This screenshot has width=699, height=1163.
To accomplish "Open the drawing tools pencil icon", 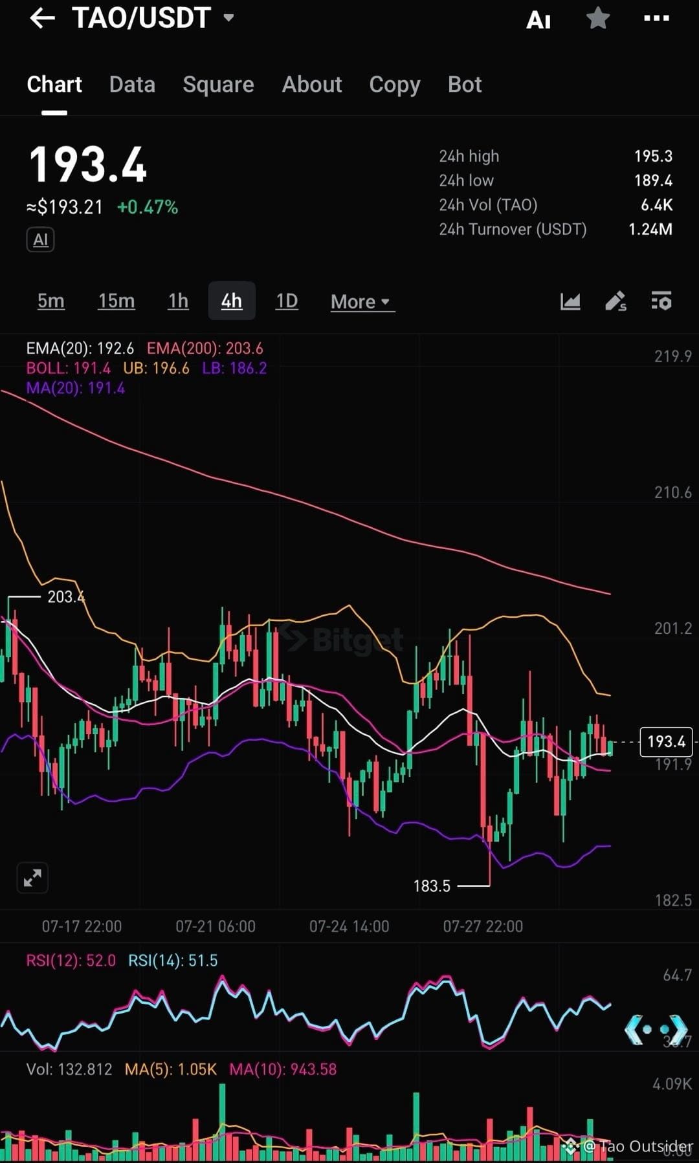I will pos(616,301).
